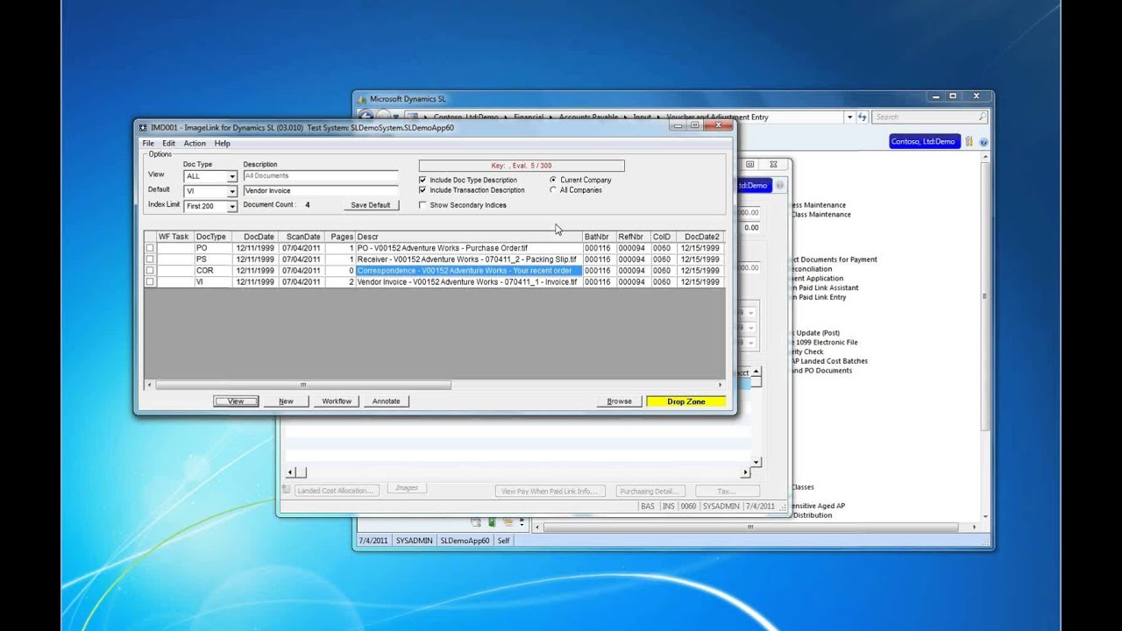Click the right arrow of ImageLink grid scrollbar
Image resolution: width=1122 pixels, height=631 pixels.
click(721, 385)
